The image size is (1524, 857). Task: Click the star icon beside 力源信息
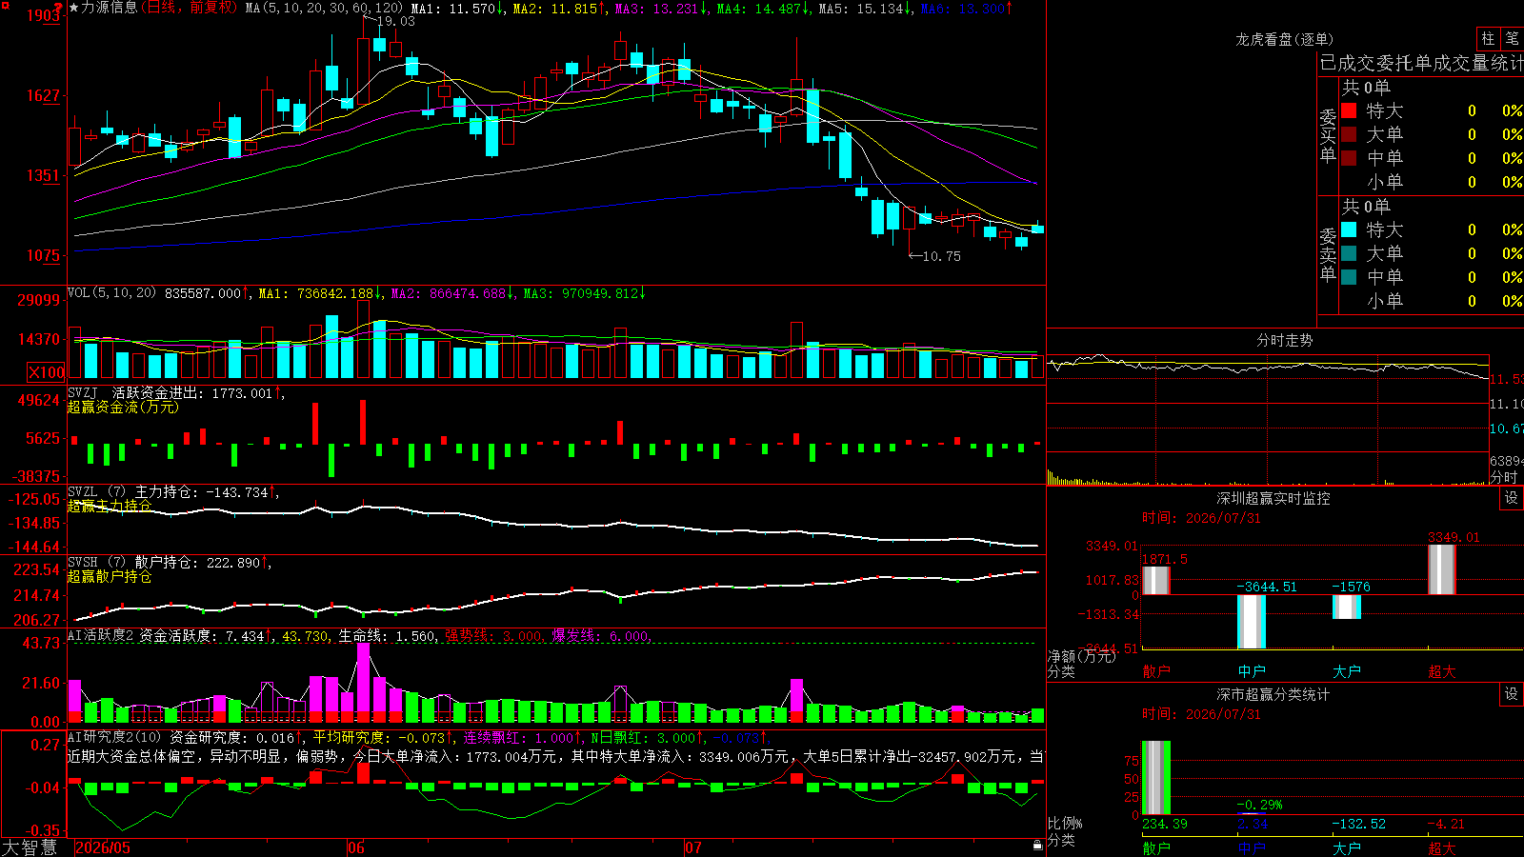(x=74, y=8)
